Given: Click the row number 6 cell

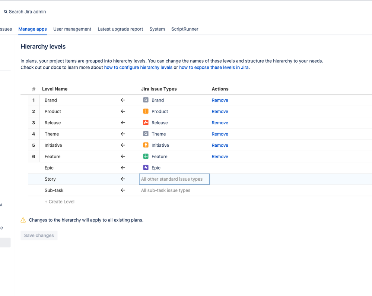Looking at the screenshot, I should (34, 156).
